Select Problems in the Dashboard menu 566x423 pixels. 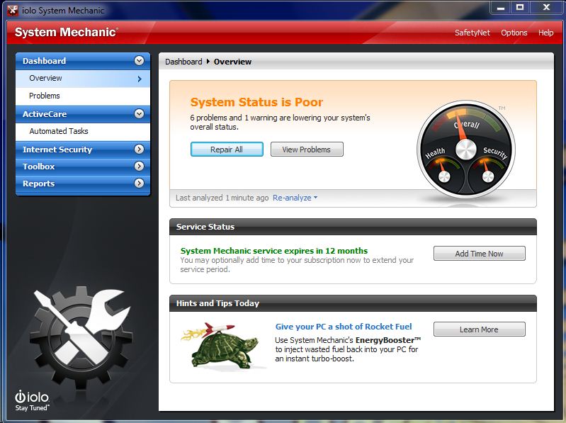(x=83, y=96)
